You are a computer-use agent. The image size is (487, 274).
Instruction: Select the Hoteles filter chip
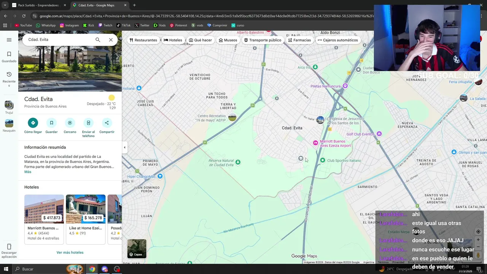click(x=173, y=40)
